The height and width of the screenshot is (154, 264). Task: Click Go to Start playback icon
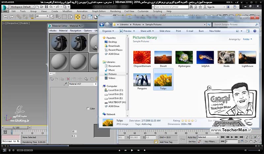(222, 137)
